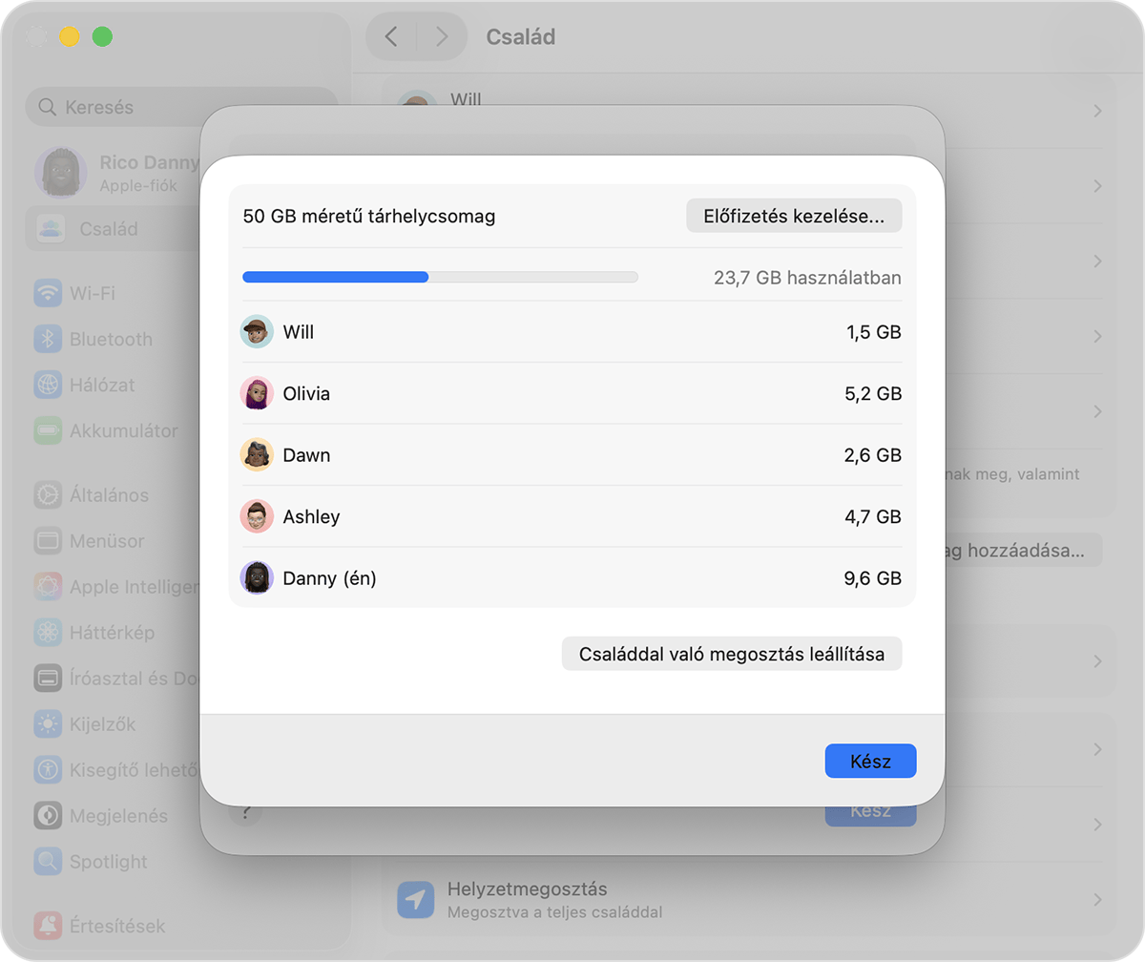1145x962 pixels.
Task: Click Dawn's 2,6 GB value
Action: pos(873,455)
